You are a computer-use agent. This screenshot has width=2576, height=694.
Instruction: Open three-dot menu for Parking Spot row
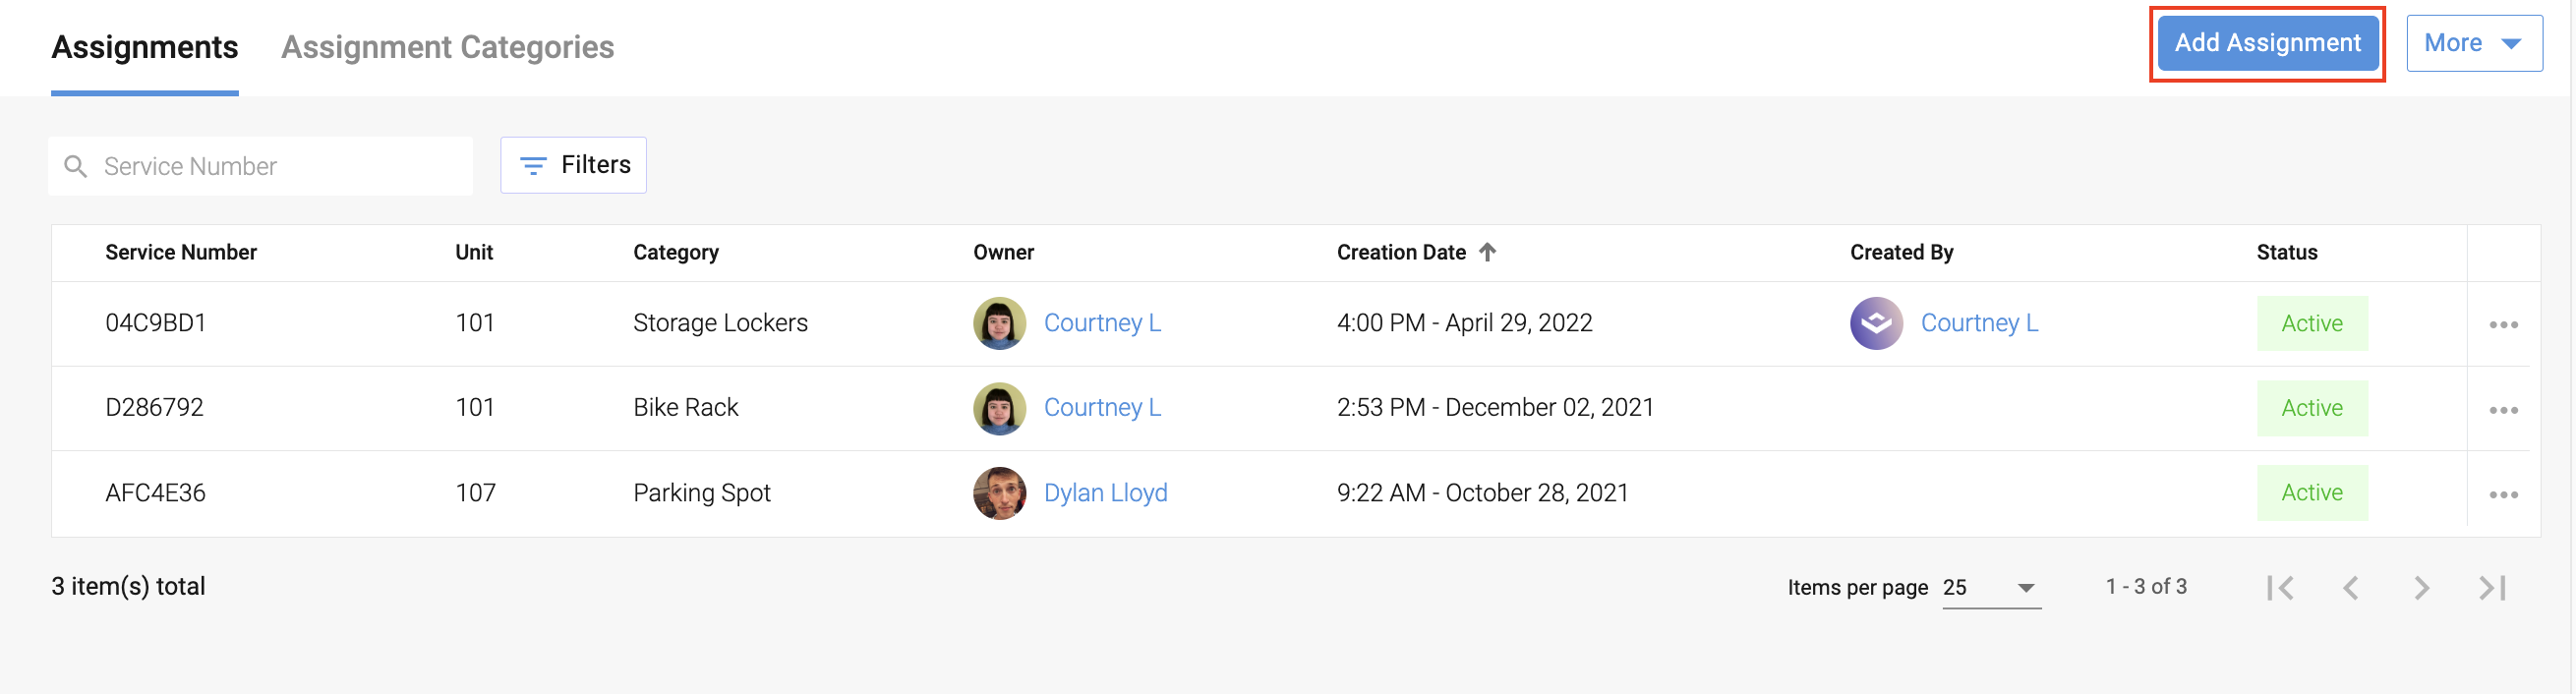pos(2502,494)
